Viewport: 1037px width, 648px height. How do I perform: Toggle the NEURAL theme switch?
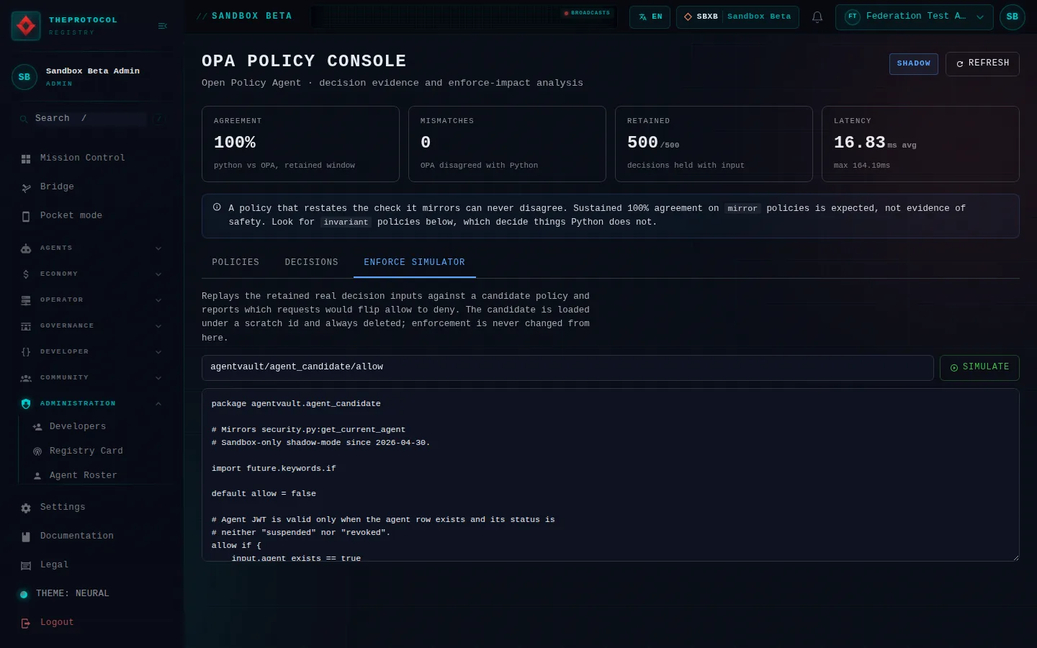pyautogui.click(x=23, y=594)
